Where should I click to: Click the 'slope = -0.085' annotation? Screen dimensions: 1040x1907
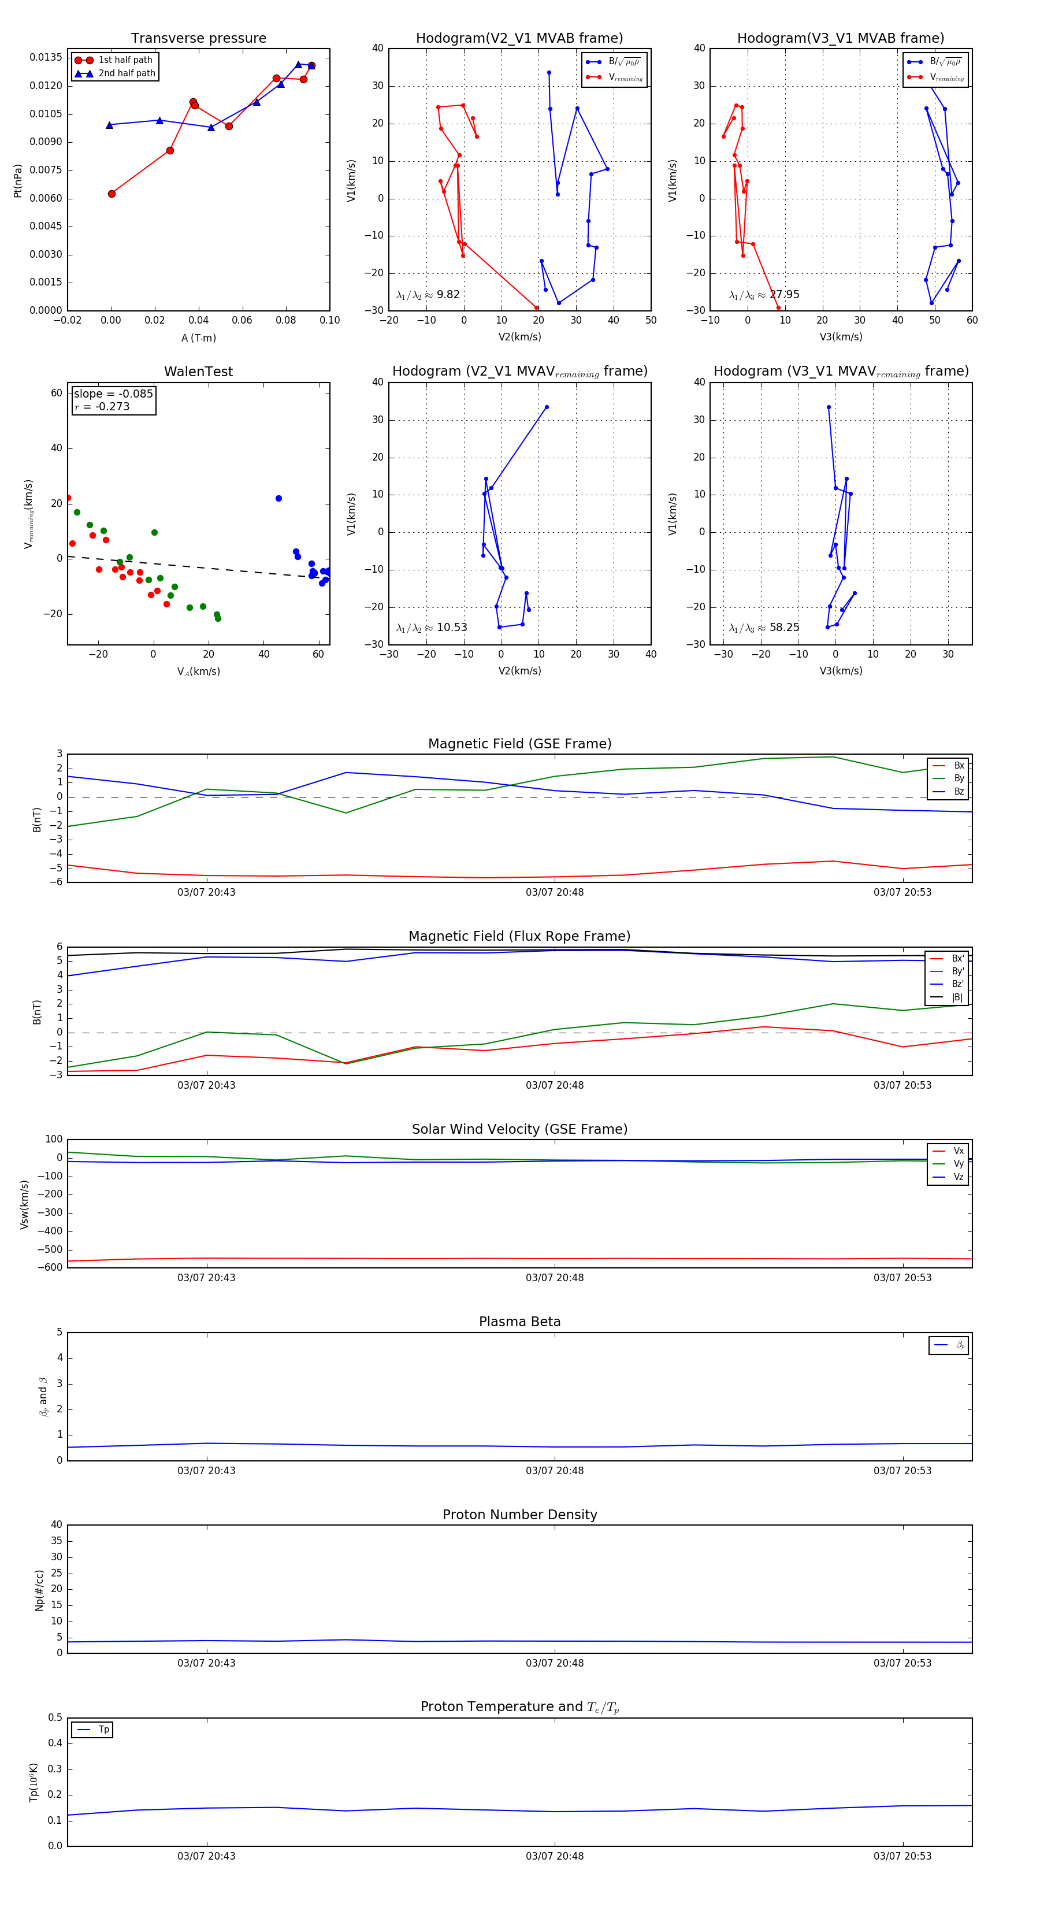click(x=113, y=394)
